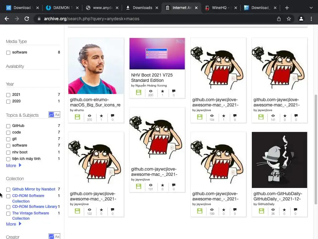Click the share icon in address bar
The width and height of the screenshot is (318, 239).
pos(279,19)
